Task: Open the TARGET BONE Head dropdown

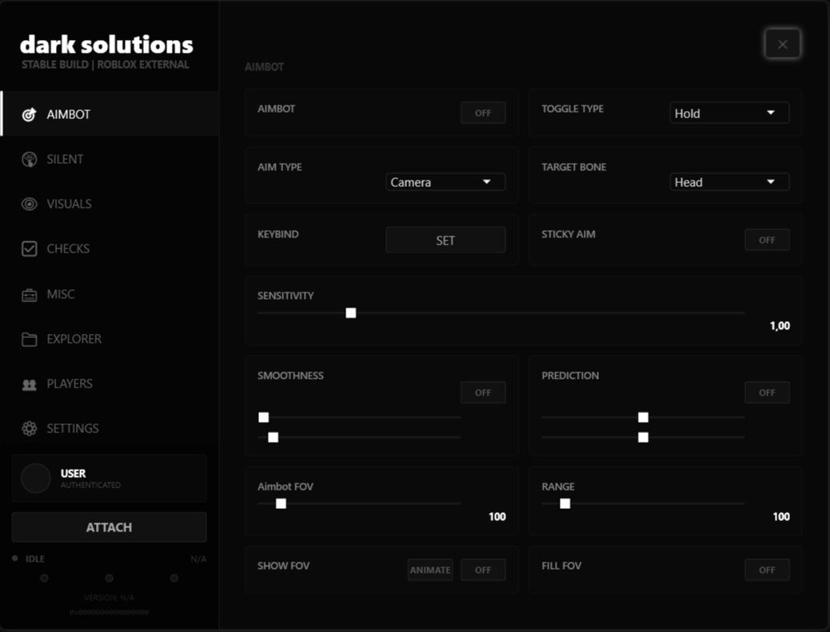Action: [729, 182]
